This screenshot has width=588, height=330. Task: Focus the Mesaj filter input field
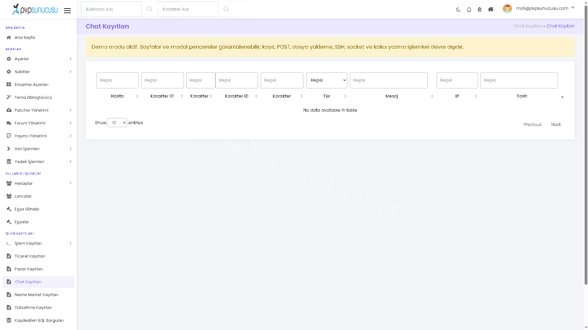tap(389, 80)
